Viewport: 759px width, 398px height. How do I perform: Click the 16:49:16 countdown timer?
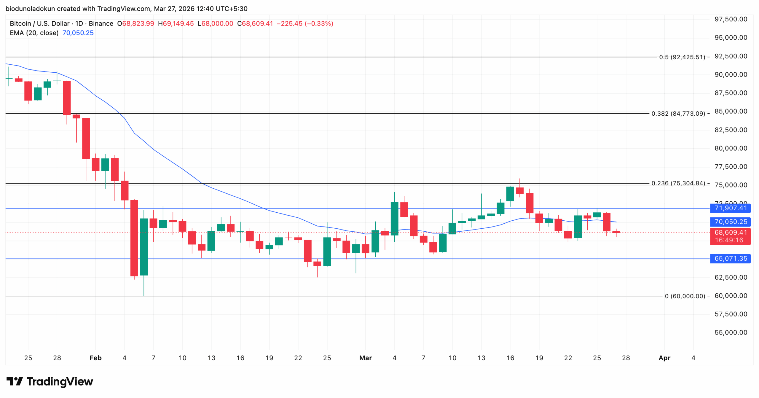point(729,240)
